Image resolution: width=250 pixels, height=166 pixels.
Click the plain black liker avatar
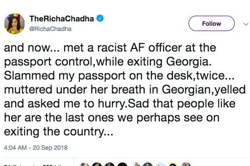122,164
